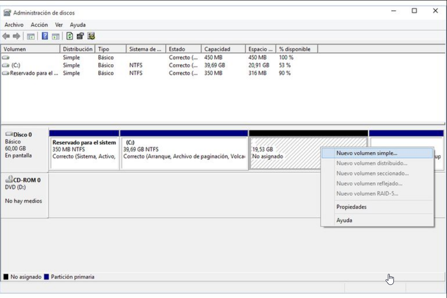This screenshot has height=298, width=447.
Task: Choose 'Nuevo volumen simple...' from context menu
Action: coord(366,153)
